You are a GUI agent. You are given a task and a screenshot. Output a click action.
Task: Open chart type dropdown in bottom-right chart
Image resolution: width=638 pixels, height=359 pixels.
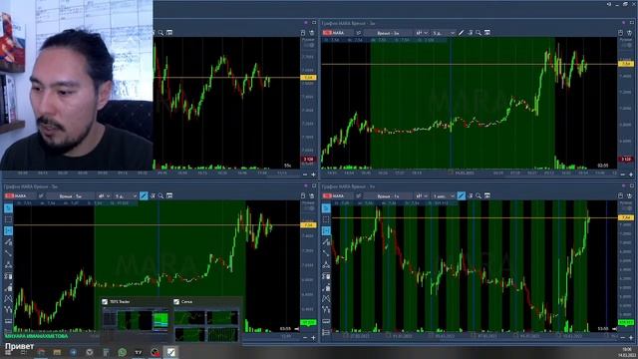pyautogui.click(x=422, y=195)
